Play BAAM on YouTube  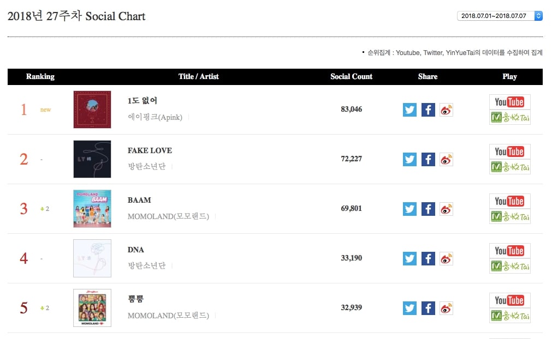point(509,201)
